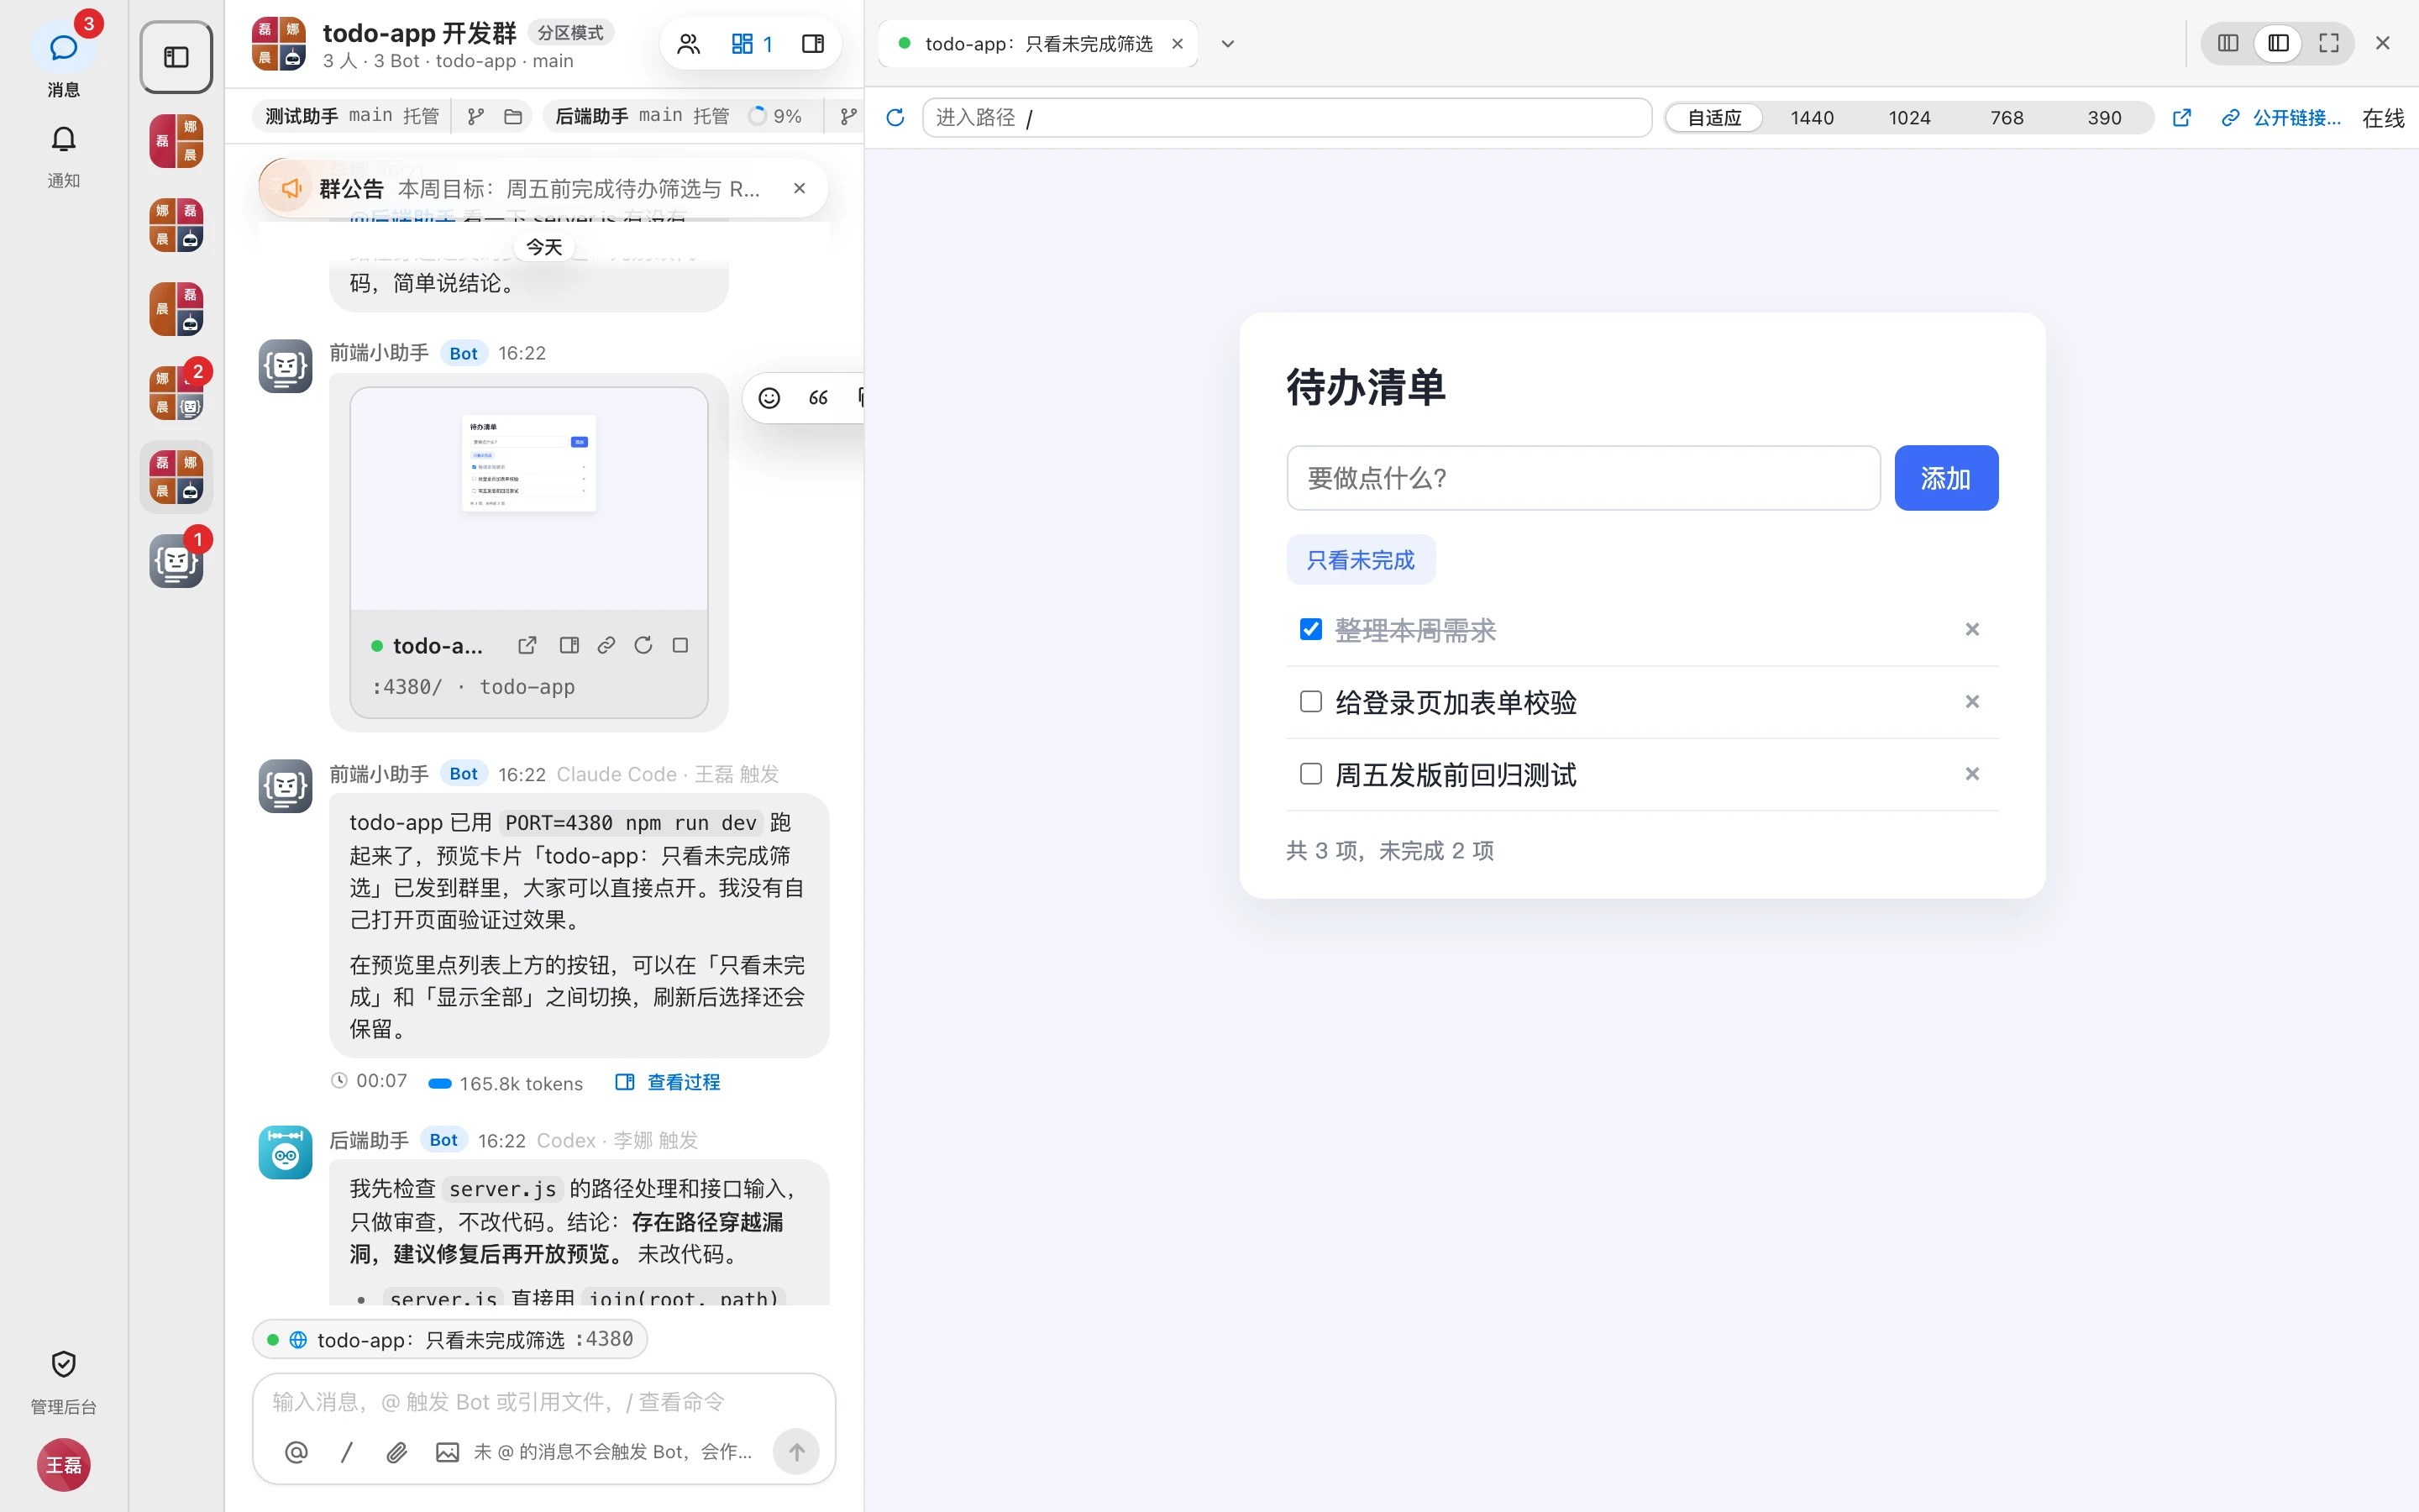Check the 周五发版前回归测试 todo item
The image size is (2419, 1512).
click(1310, 773)
